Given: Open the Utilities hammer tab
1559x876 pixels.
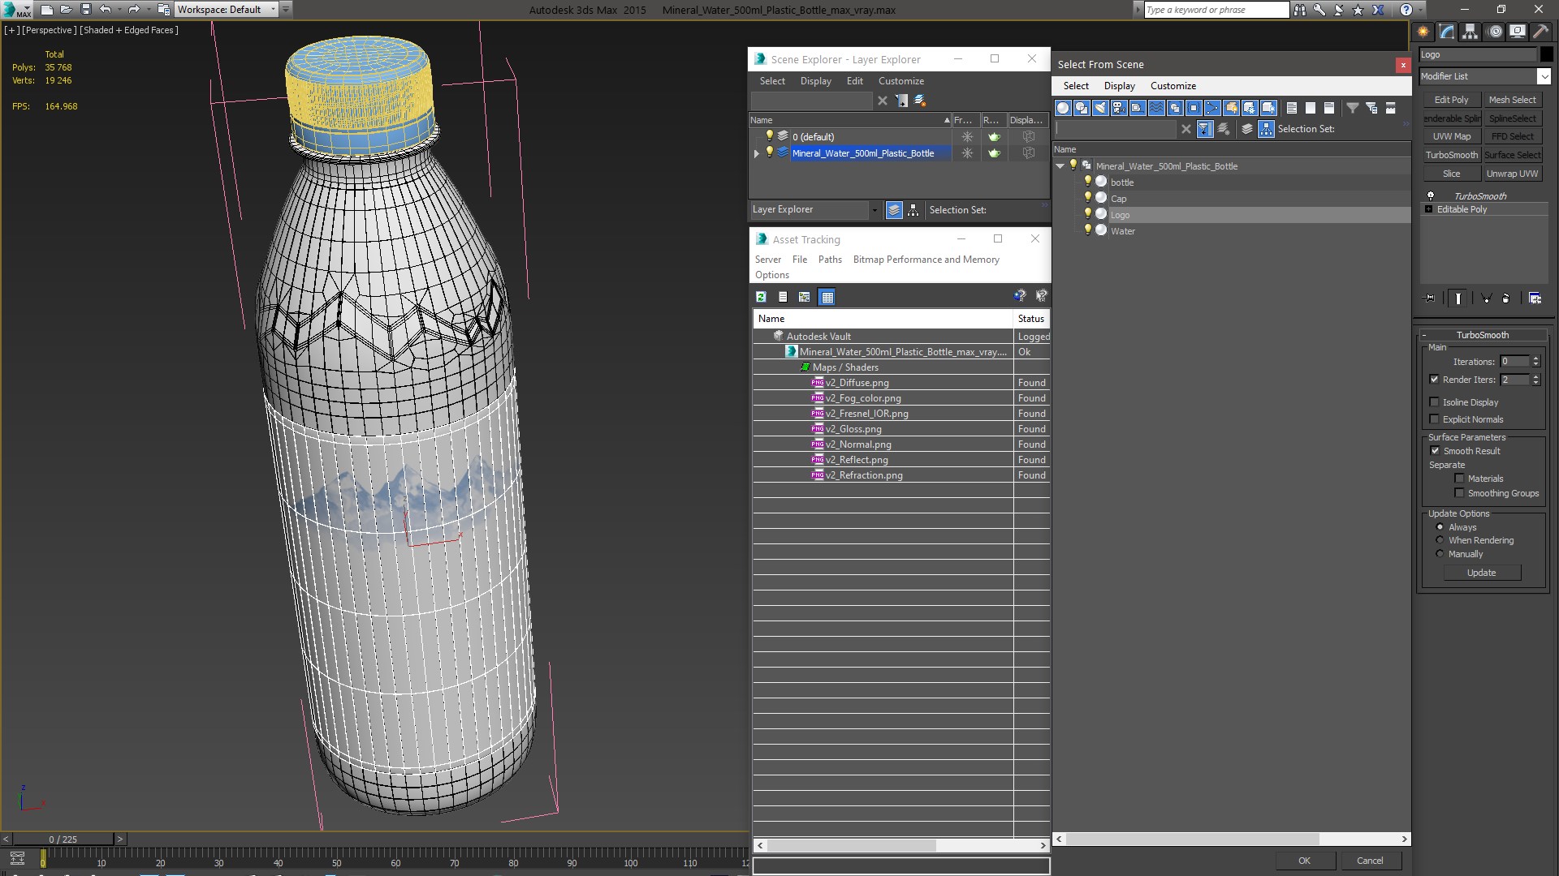Looking at the screenshot, I should click(1540, 32).
